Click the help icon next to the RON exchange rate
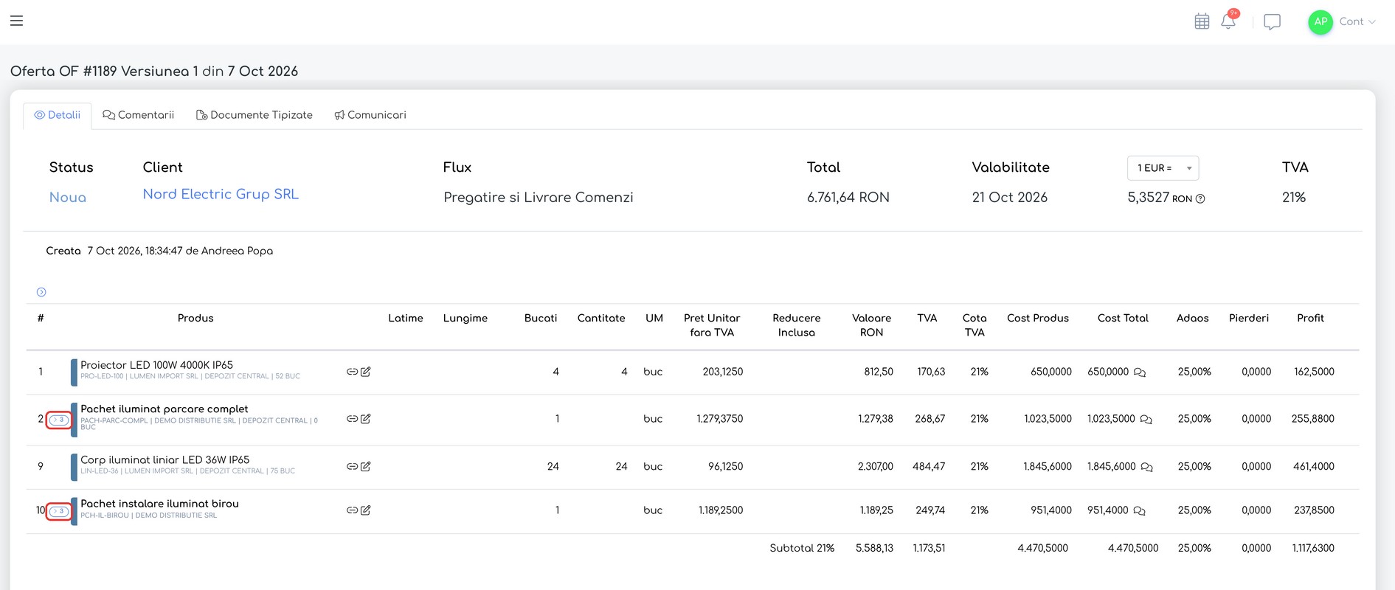This screenshot has width=1395, height=590. 1200,198
